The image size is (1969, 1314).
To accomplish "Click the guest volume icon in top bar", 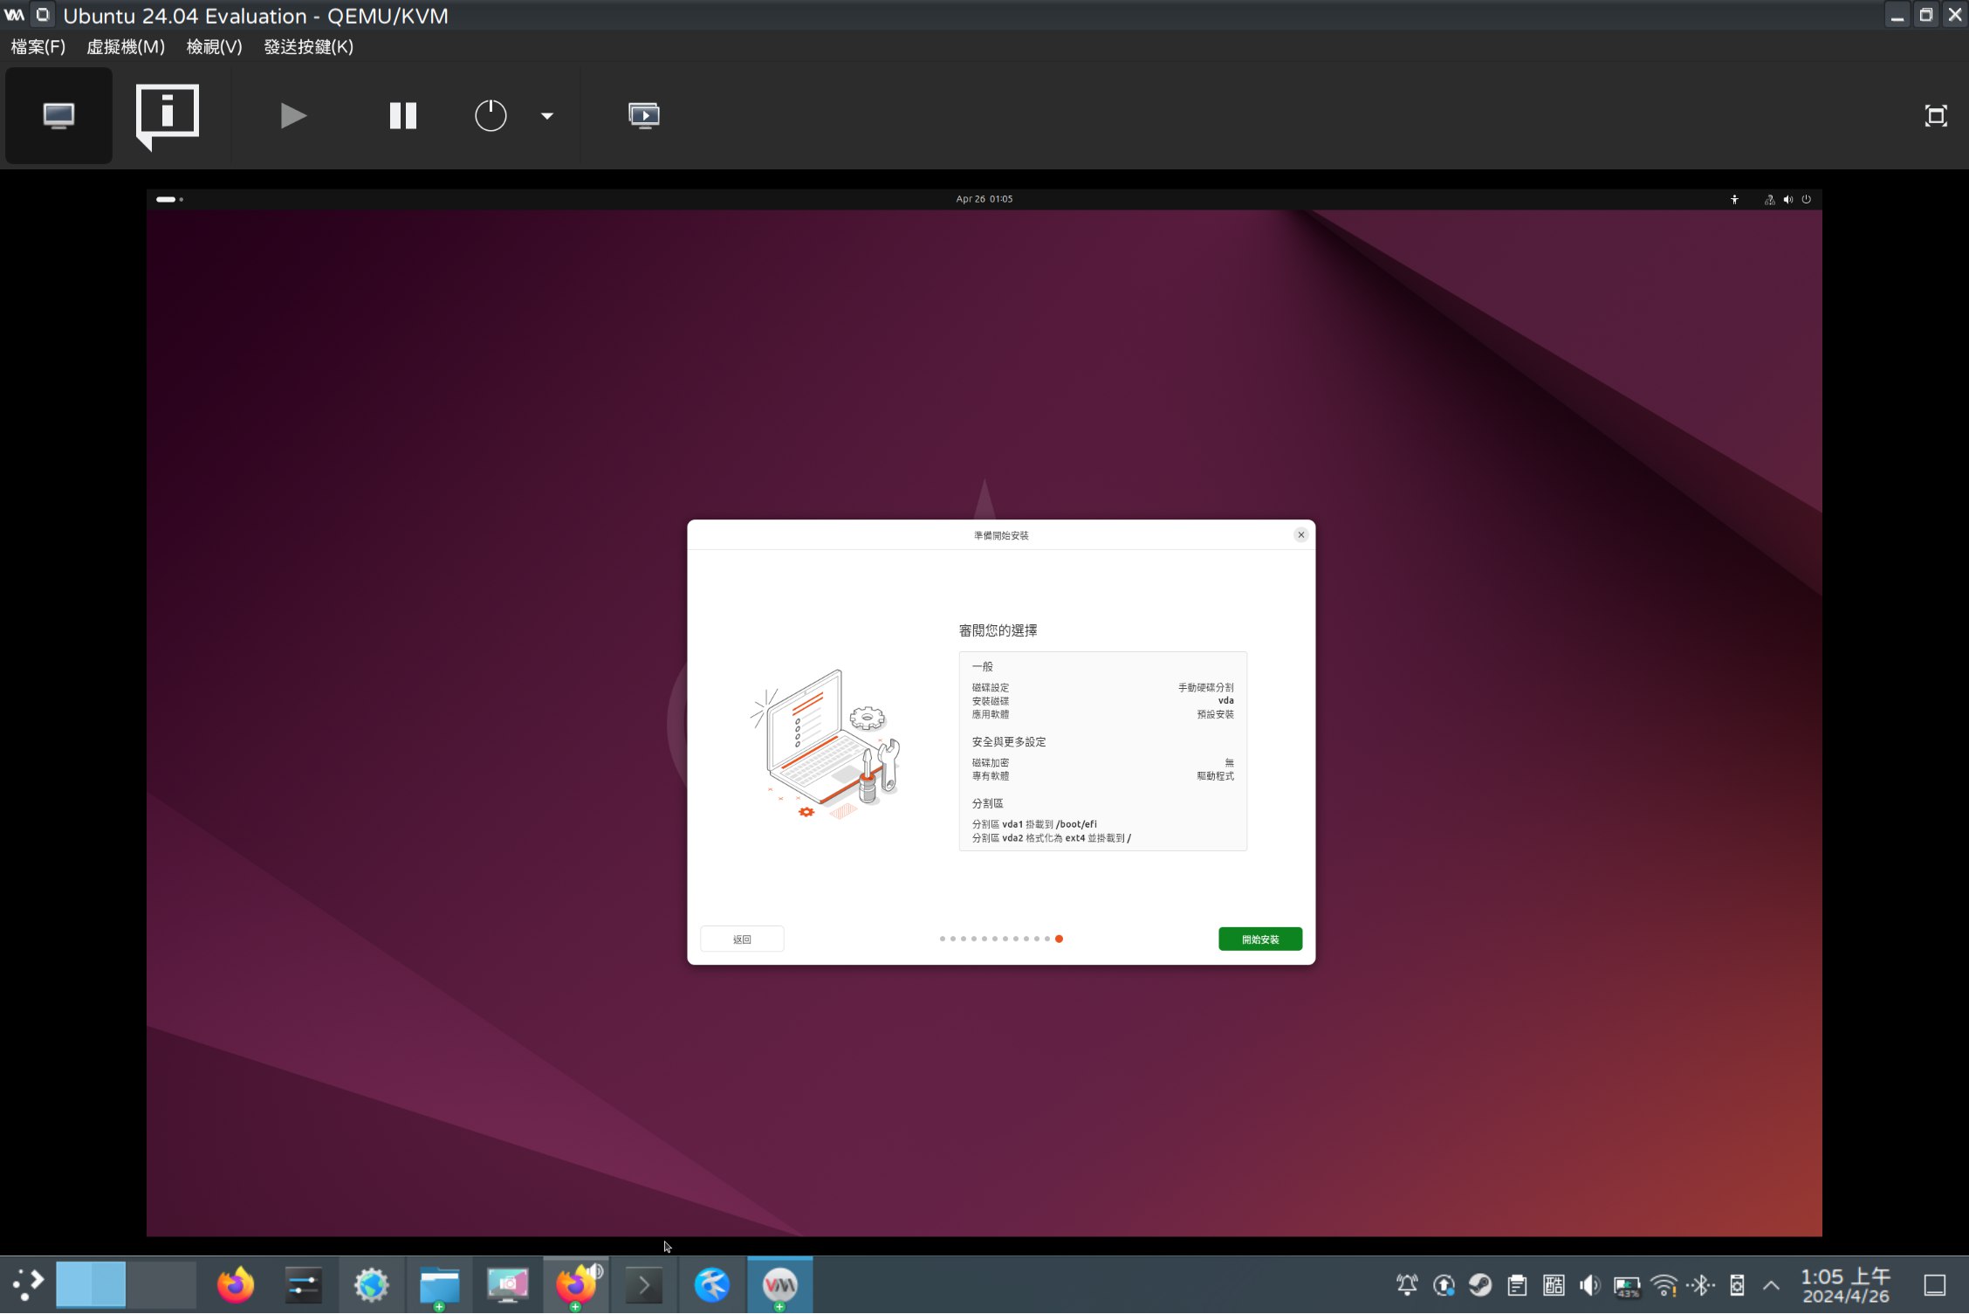I will click(x=1787, y=199).
